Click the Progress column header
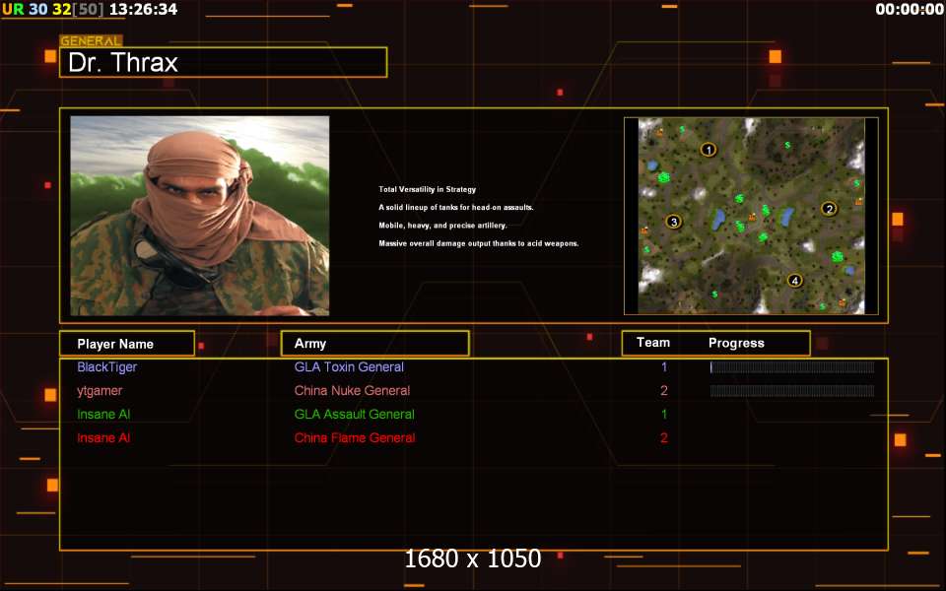Screen dimensions: 946x591 coord(736,343)
